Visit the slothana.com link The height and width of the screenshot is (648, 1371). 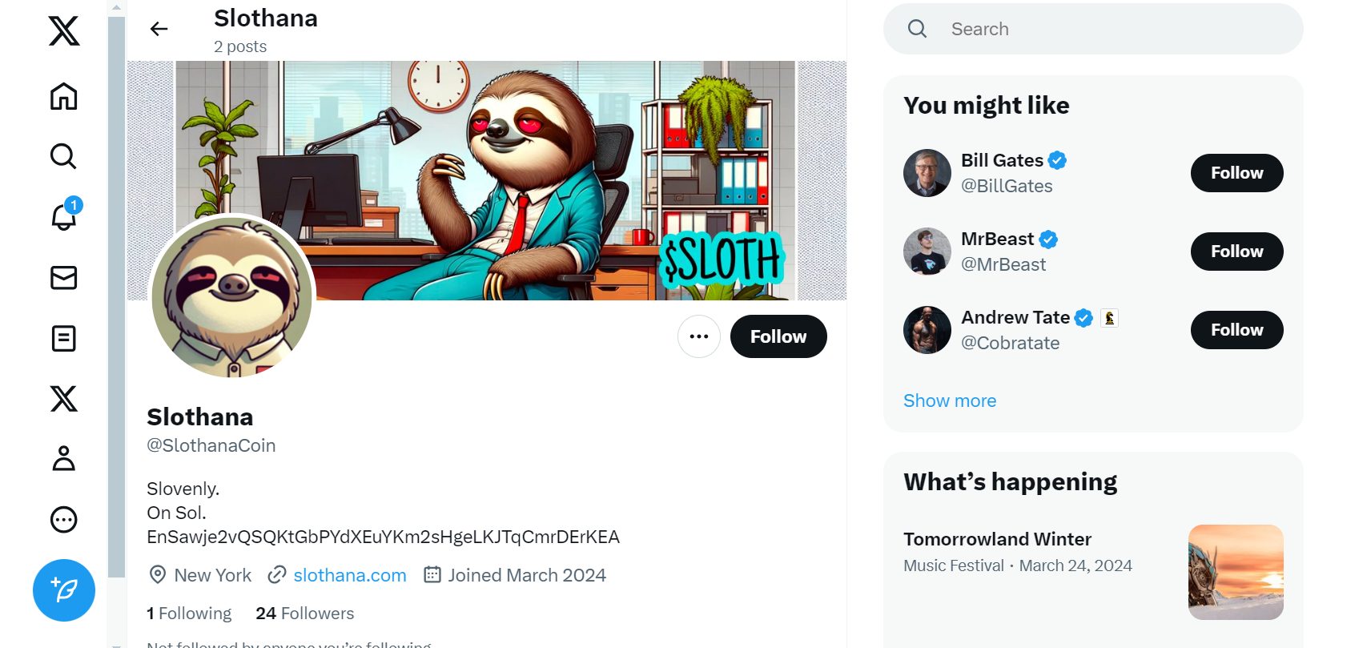350,575
